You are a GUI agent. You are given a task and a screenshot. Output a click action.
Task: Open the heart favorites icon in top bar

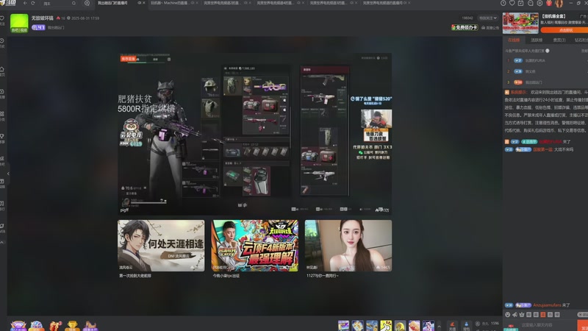tap(512, 3)
